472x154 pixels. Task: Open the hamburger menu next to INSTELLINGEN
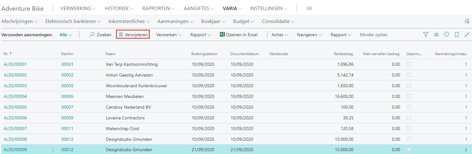coord(309,9)
